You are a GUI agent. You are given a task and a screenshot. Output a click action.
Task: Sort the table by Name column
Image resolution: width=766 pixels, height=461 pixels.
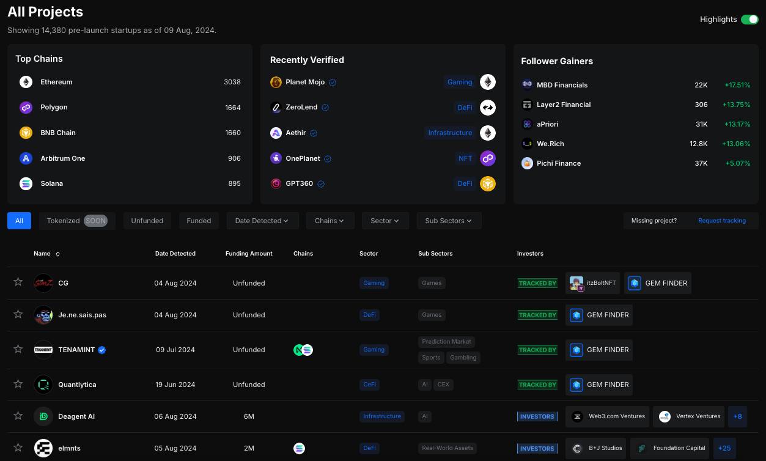(x=47, y=254)
